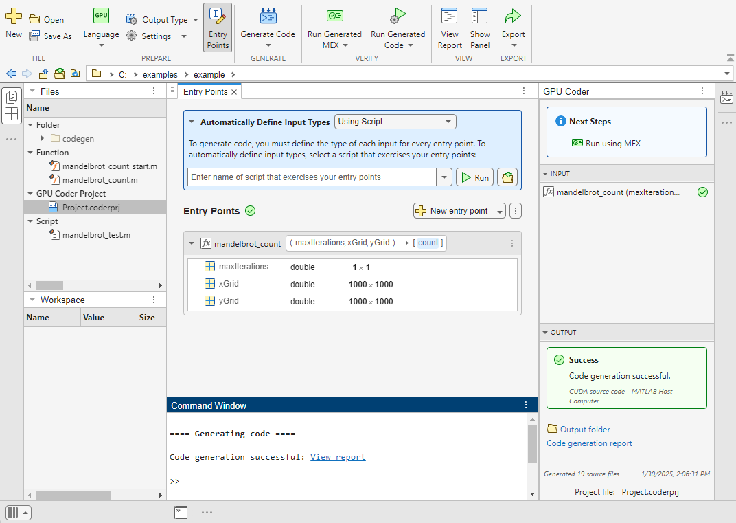The height and width of the screenshot is (523, 736).
Task: Open the script name suggestions dropdown
Action: click(444, 177)
